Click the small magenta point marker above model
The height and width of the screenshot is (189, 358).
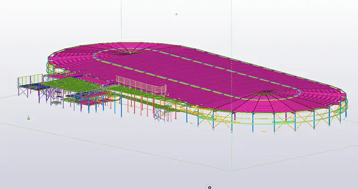(x=177, y=14)
